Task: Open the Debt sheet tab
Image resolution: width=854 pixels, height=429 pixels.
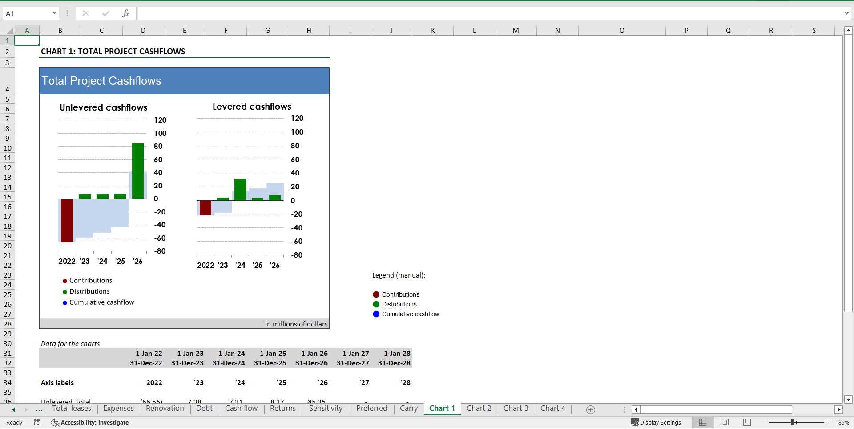Action: (x=204, y=409)
